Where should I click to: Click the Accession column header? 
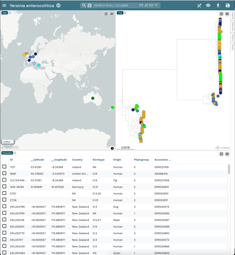[163, 160]
